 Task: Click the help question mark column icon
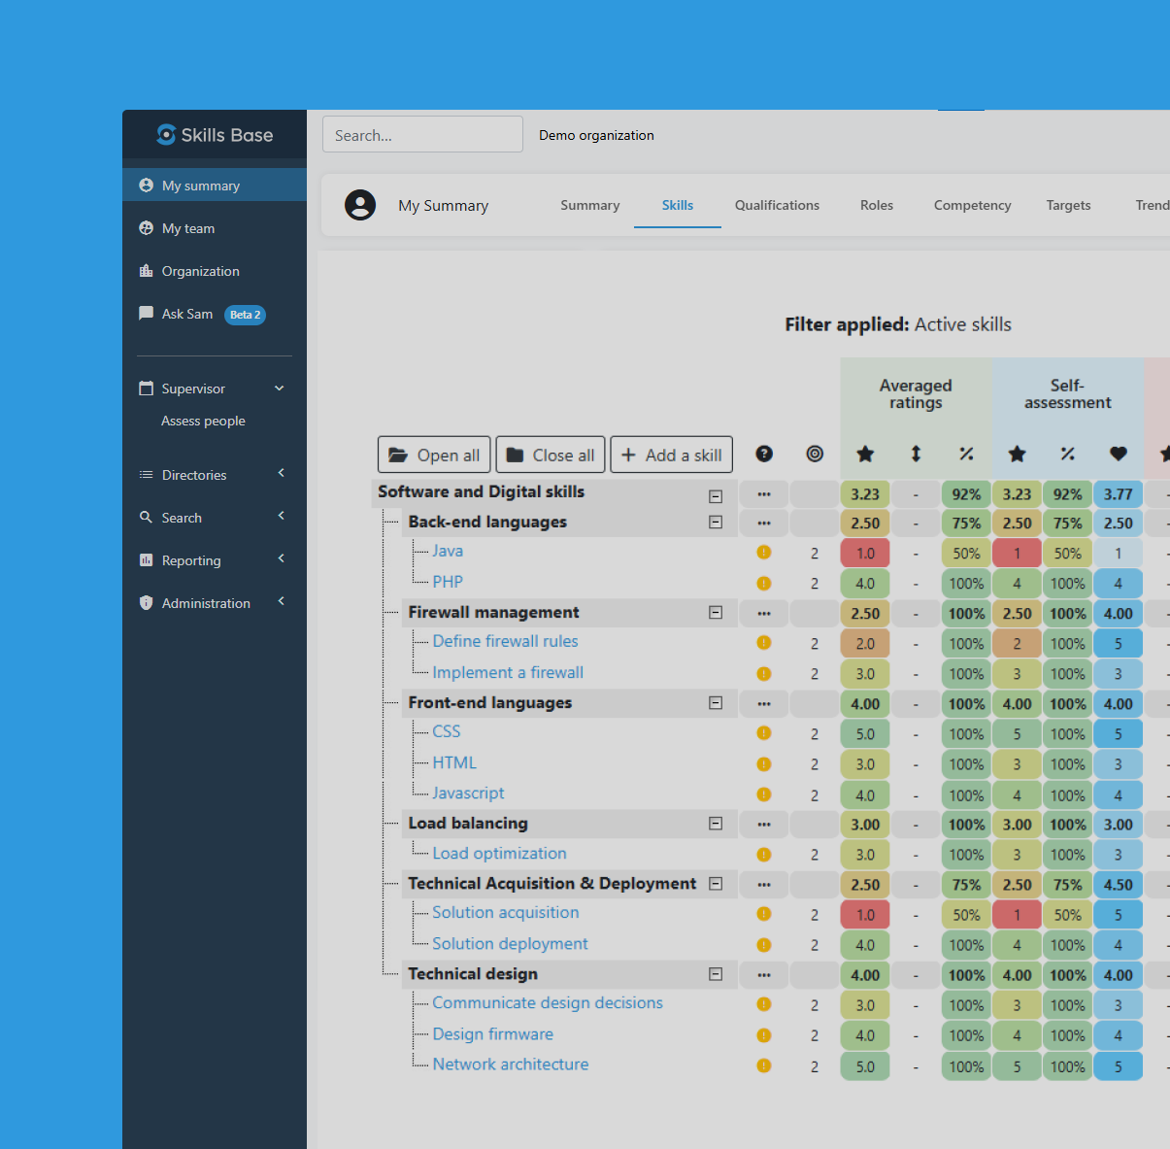[764, 454]
